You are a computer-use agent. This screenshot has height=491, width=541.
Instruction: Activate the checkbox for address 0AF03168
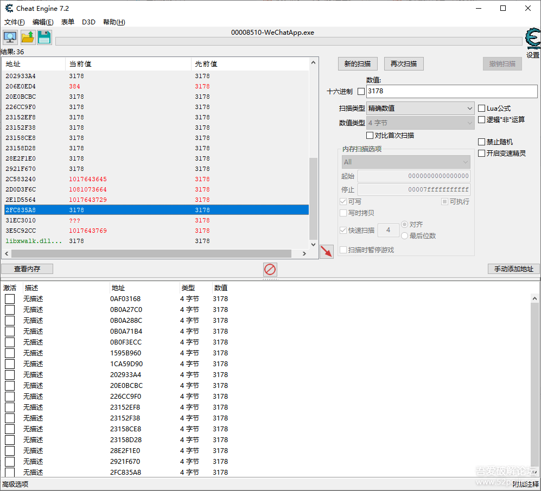[10, 299]
